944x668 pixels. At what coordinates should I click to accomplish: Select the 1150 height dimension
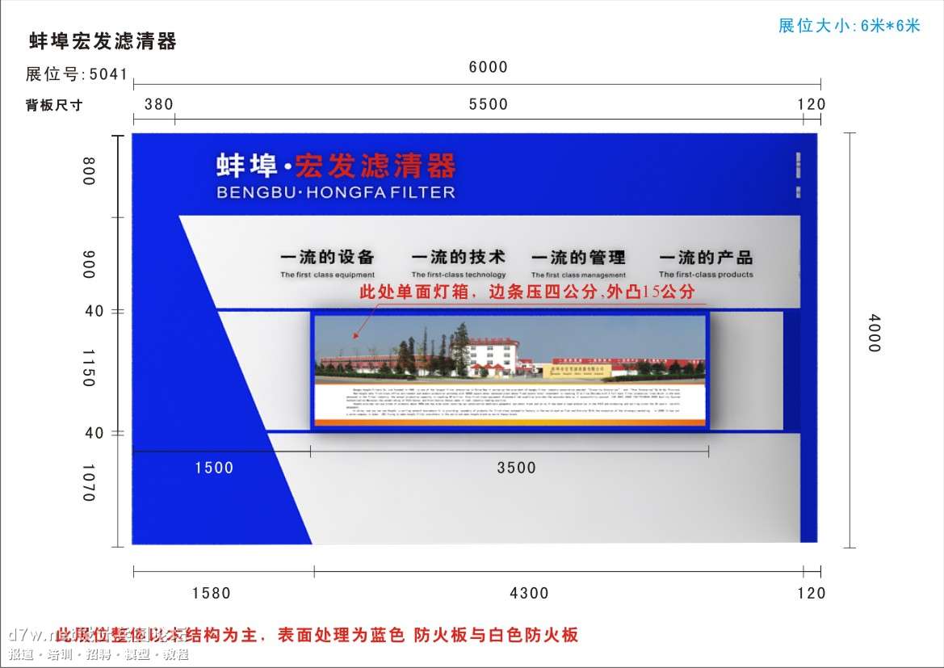89,368
